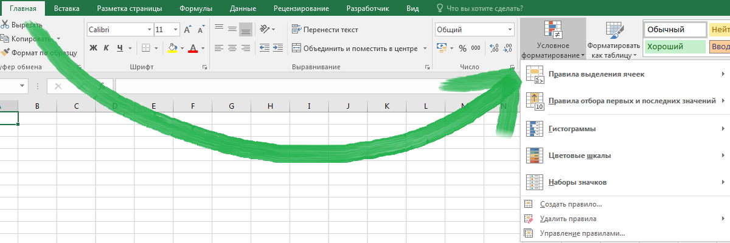Image resolution: width=730 pixels, height=243 pixels.
Task: Apply the Обычный cell style
Action: tap(675, 29)
